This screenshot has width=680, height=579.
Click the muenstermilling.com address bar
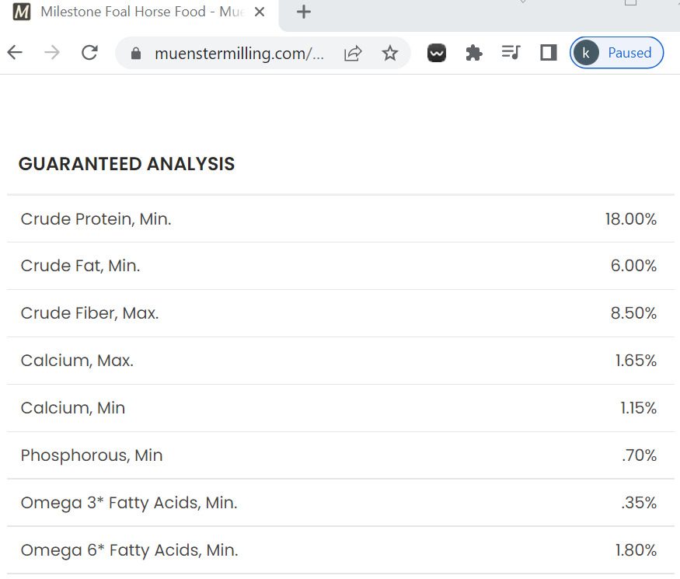coord(239,53)
